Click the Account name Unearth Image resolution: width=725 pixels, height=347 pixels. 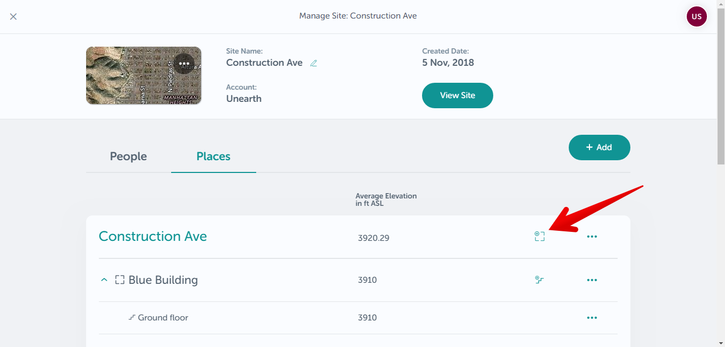coord(244,99)
